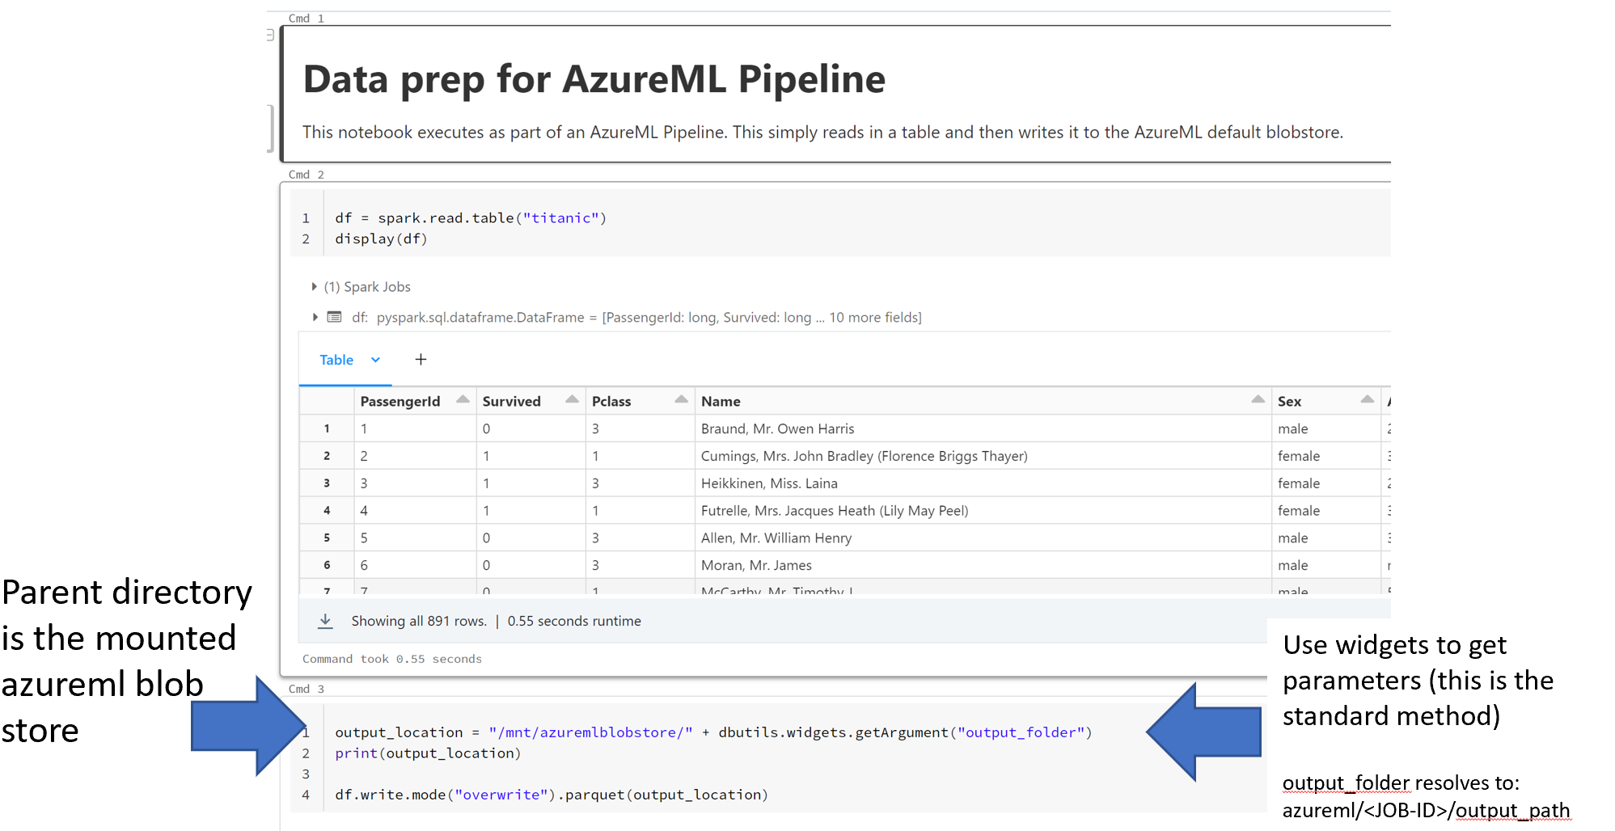
Task: Click the dataframe table icon next to df
Action: pyautogui.click(x=334, y=317)
